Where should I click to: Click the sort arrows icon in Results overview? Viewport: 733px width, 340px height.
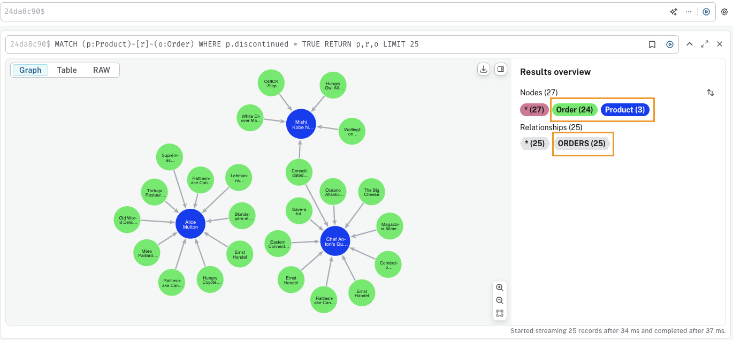(711, 93)
